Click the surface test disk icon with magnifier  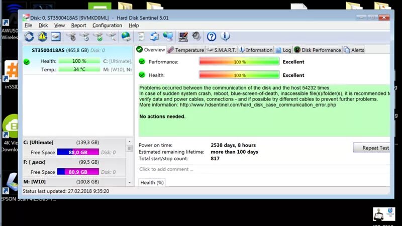coord(111,37)
